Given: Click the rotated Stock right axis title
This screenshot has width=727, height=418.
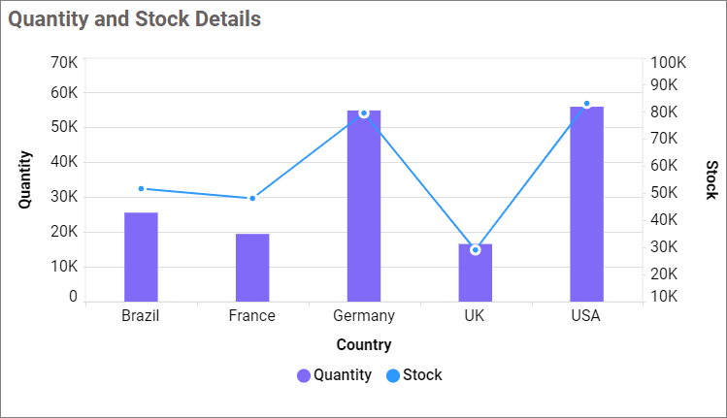Looking at the screenshot, I should coord(711,179).
